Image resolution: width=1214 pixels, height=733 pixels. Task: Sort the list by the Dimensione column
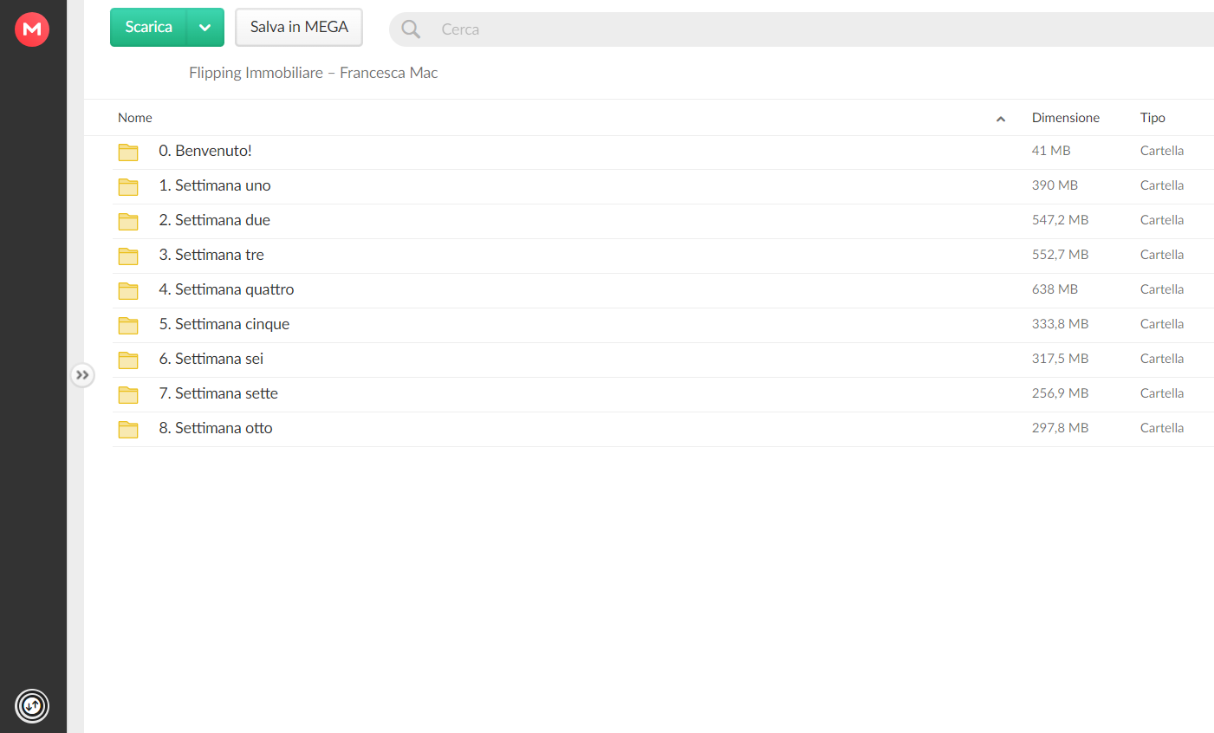(1066, 118)
